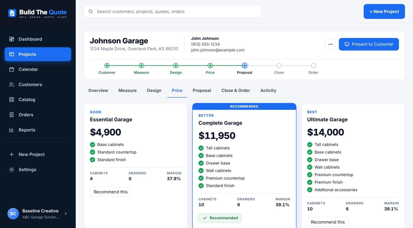Click Present to Customer button

tap(369, 44)
